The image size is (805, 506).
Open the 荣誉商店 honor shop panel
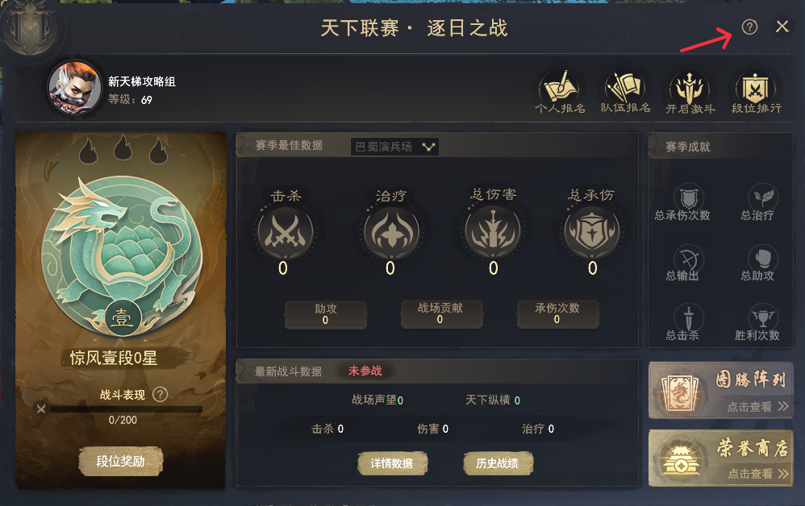(x=720, y=458)
